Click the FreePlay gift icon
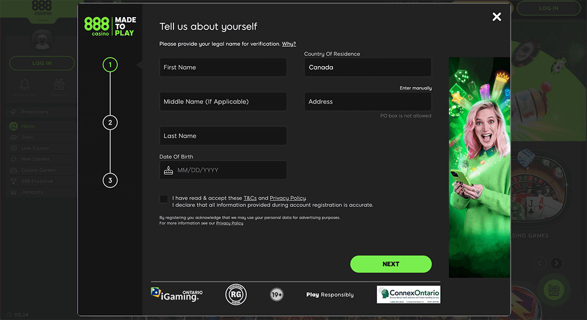 point(59,84)
